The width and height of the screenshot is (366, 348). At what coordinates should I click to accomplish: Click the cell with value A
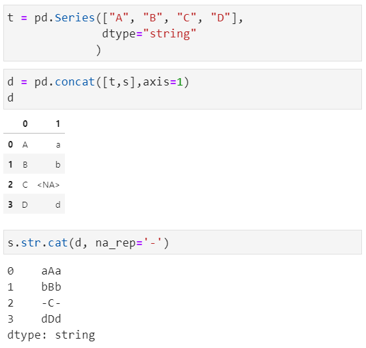(x=25, y=145)
